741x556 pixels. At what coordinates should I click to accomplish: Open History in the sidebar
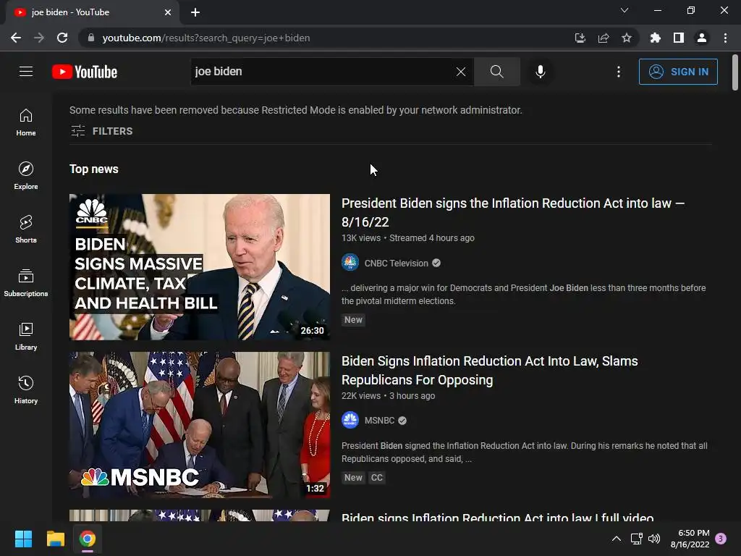pos(26,390)
